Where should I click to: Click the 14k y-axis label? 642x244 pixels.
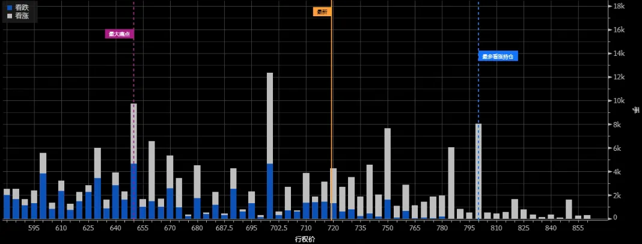tap(619, 53)
